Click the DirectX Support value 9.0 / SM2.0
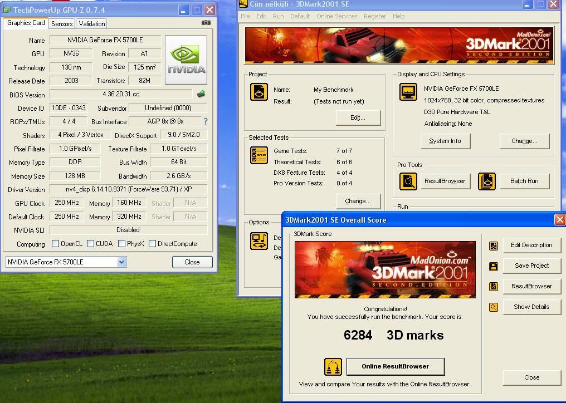 click(184, 135)
